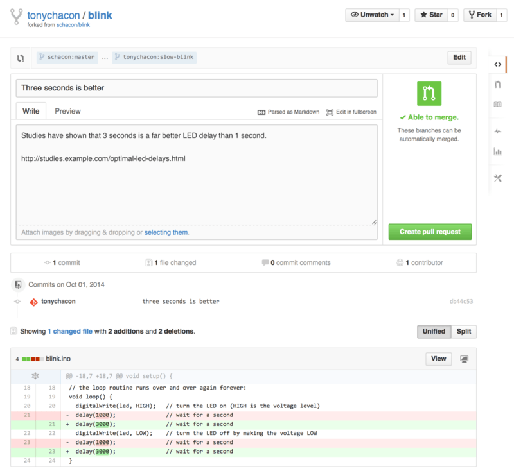View repository Pulse activity icon

click(498, 130)
